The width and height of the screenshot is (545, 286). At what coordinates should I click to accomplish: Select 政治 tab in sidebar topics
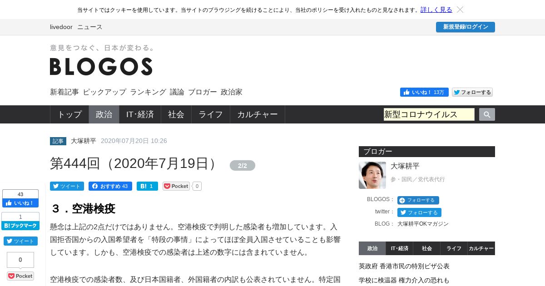point(372,248)
